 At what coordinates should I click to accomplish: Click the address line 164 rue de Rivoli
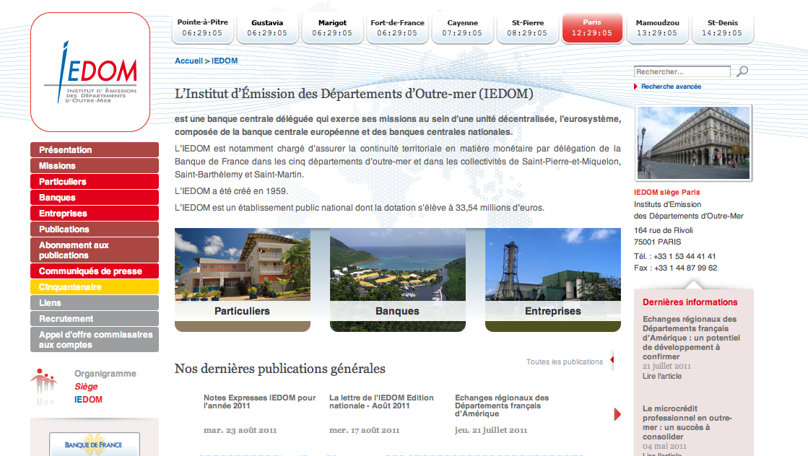[x=663, y=230]
